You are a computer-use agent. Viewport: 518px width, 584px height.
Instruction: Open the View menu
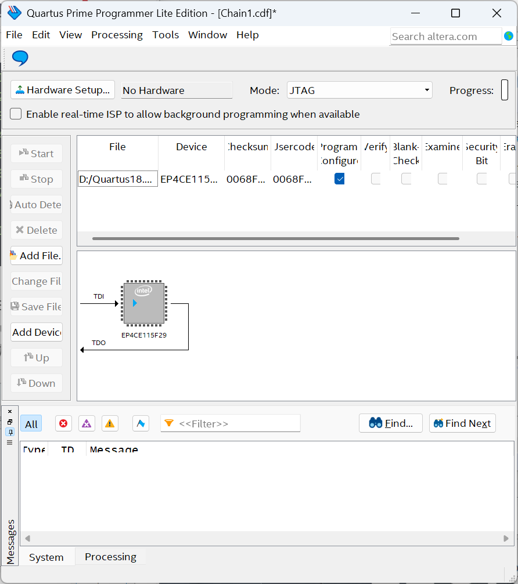[70, 35]
